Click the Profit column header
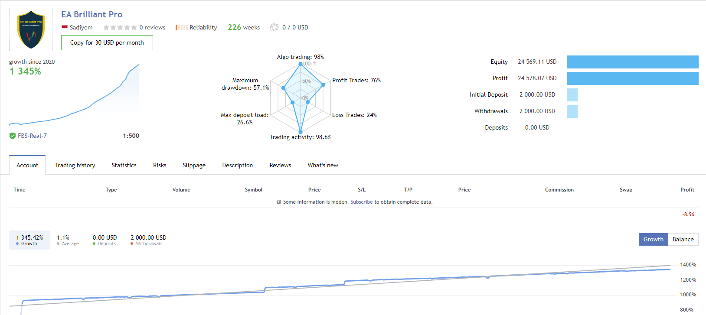This screenshot has height=315, width=706. 687,190
